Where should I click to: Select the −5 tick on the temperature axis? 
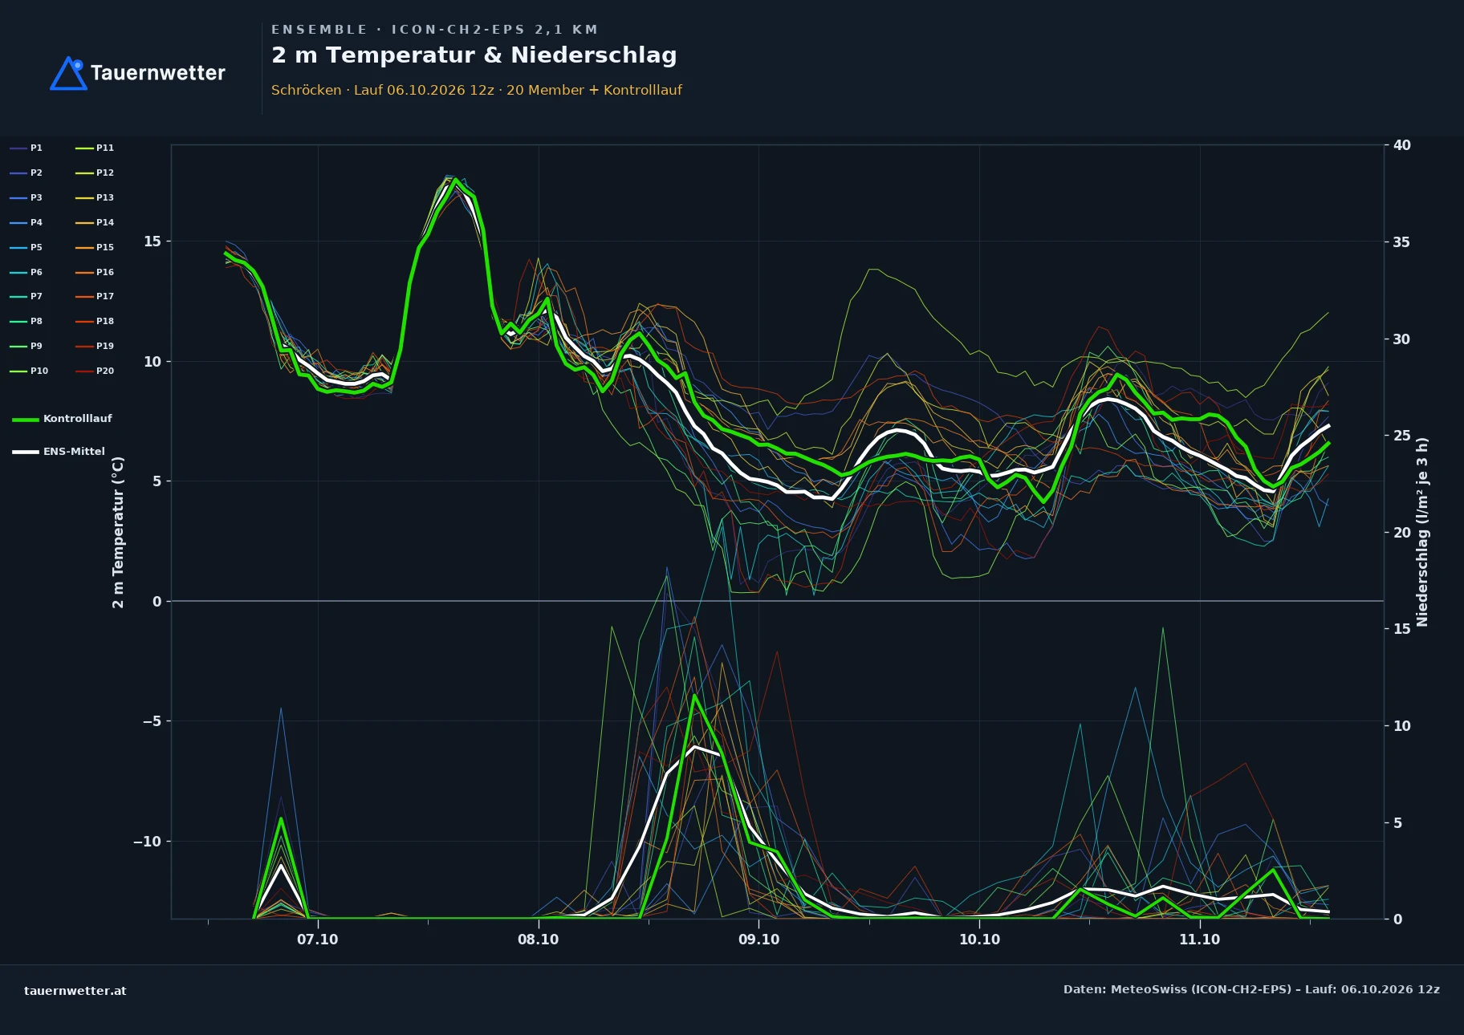(152, 721)
